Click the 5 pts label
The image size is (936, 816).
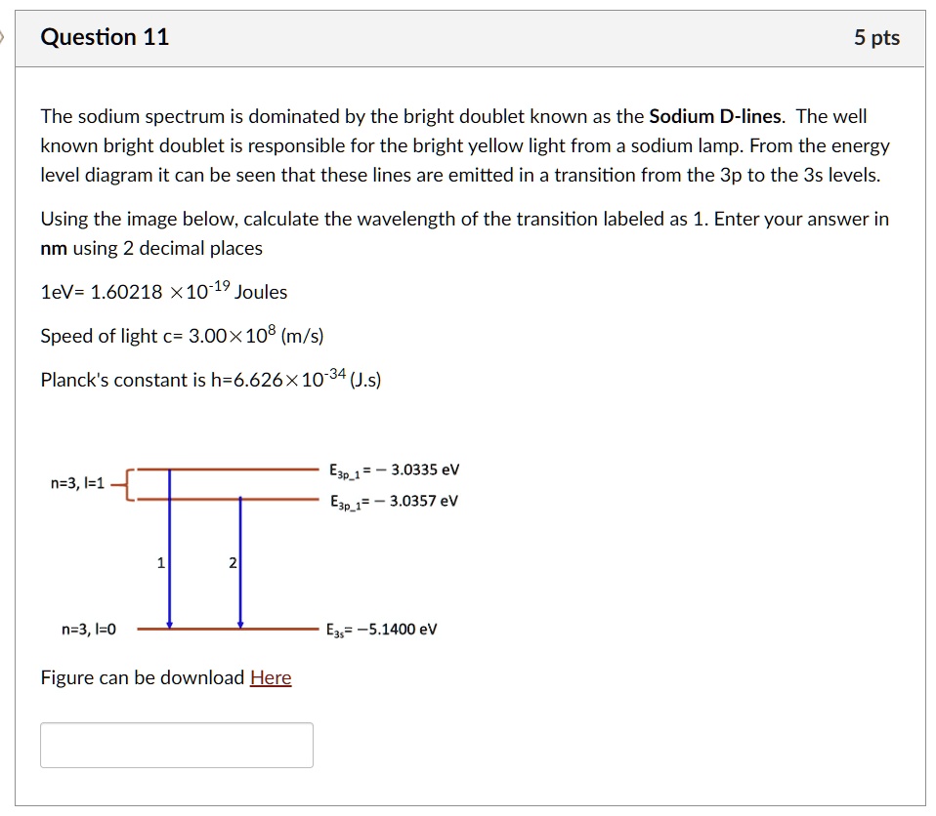coord(878,36)
